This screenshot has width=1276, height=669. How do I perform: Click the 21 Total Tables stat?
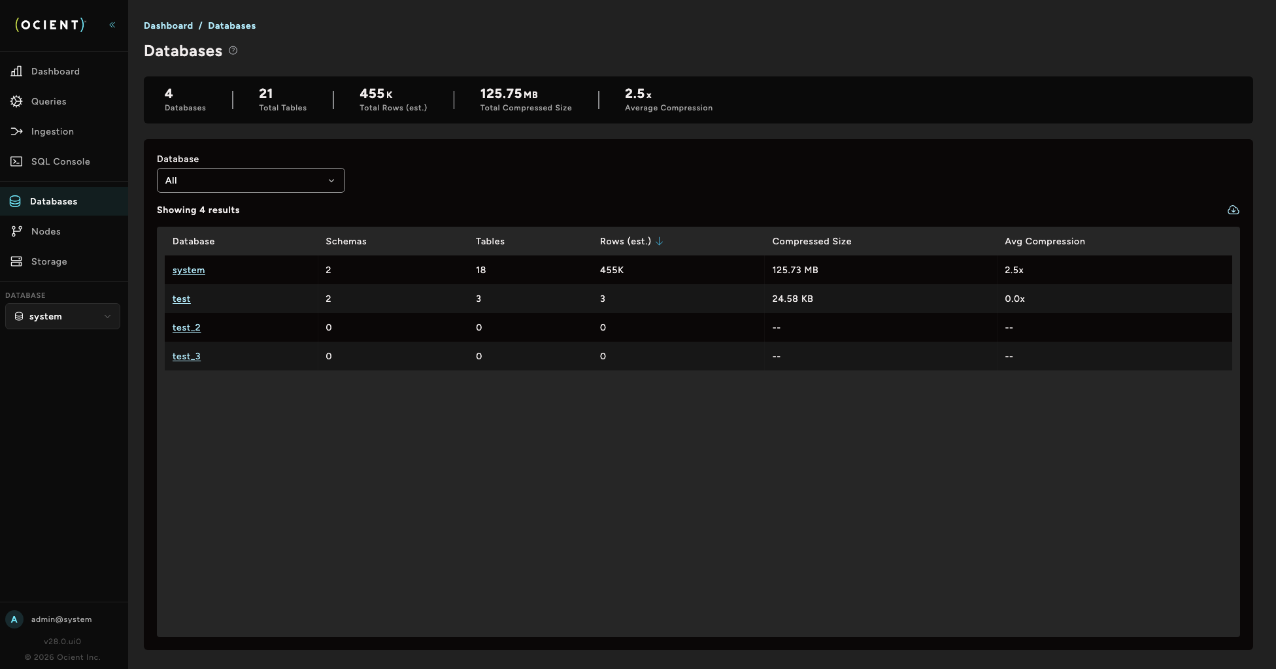(x=282, y=99)
